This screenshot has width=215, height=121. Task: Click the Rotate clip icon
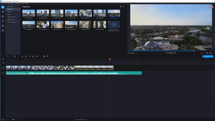pos(26,56)
